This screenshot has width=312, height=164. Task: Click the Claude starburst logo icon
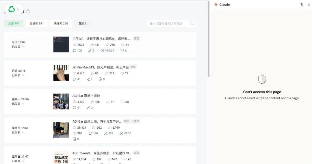click(x=216, y=5)
